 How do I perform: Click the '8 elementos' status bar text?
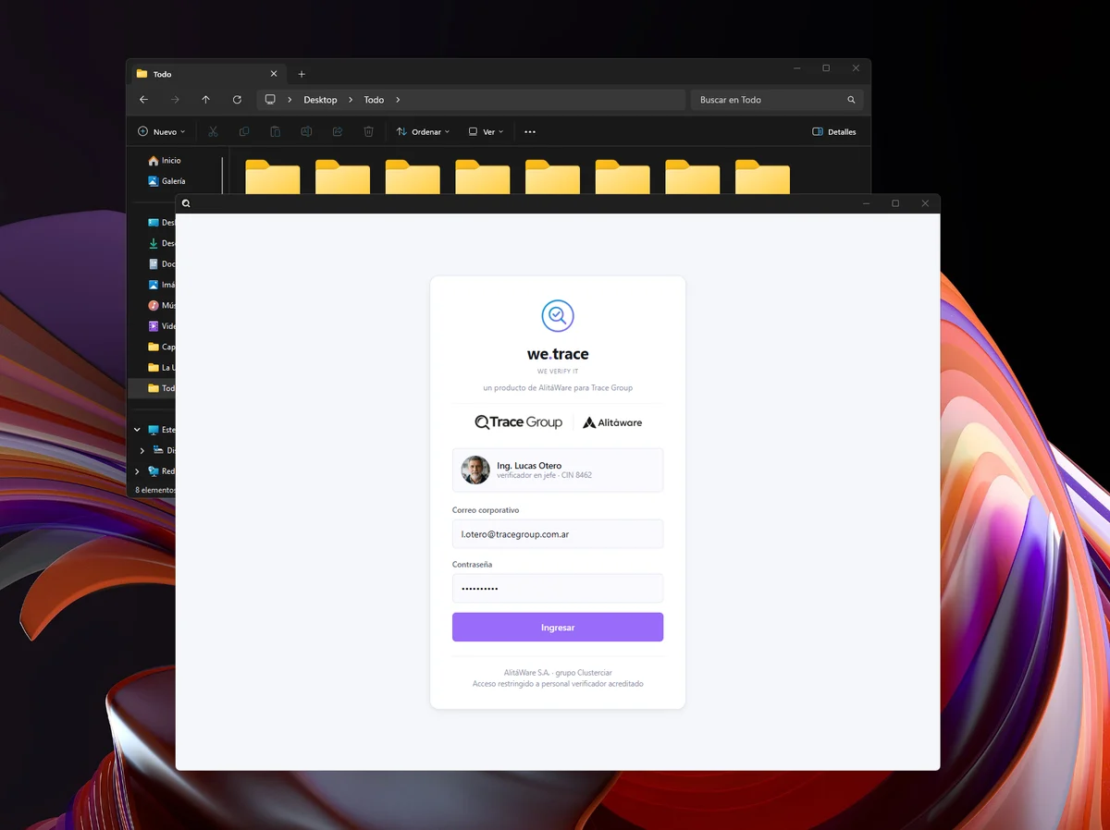[x=154, y=490]
